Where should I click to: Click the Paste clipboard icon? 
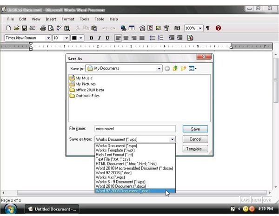(x=94, y=28)
